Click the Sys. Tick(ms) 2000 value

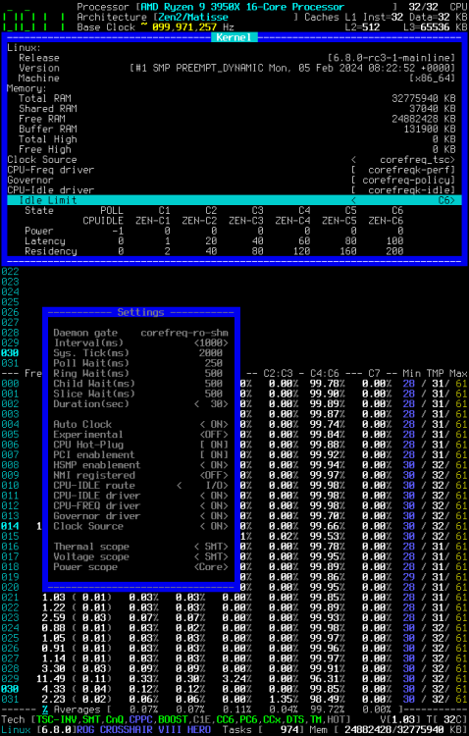click(x=211, y=353)
